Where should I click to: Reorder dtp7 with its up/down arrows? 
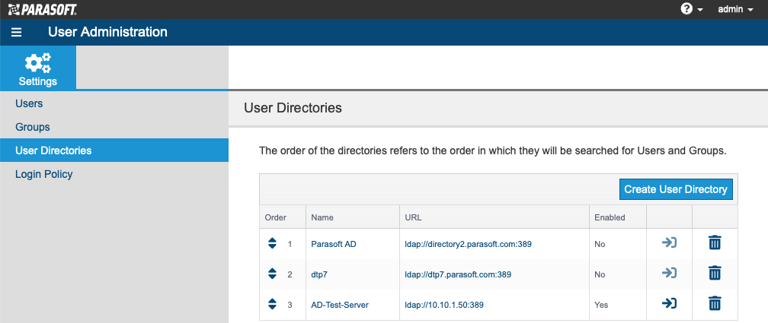click(272, 274)
